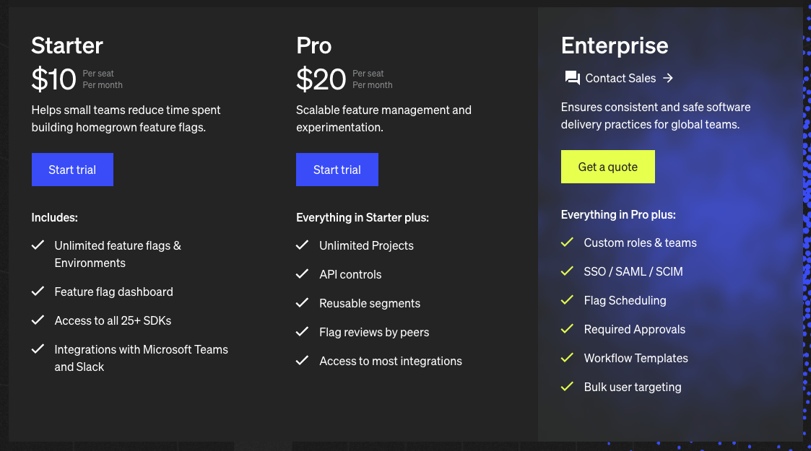
Task: Click the checkmark next to Bulk user targeting
Action: pos(568,387)
